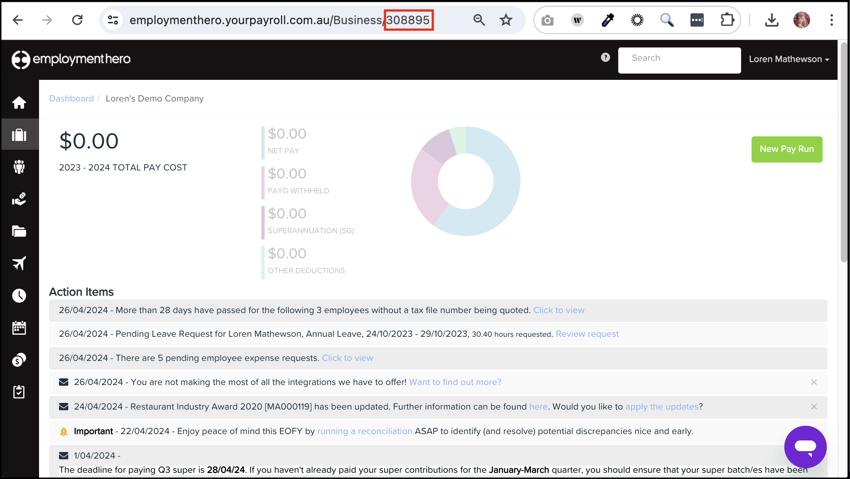Focus the Search input field
The width and height of the screenshot is (850, 479).
click(679, 60)
